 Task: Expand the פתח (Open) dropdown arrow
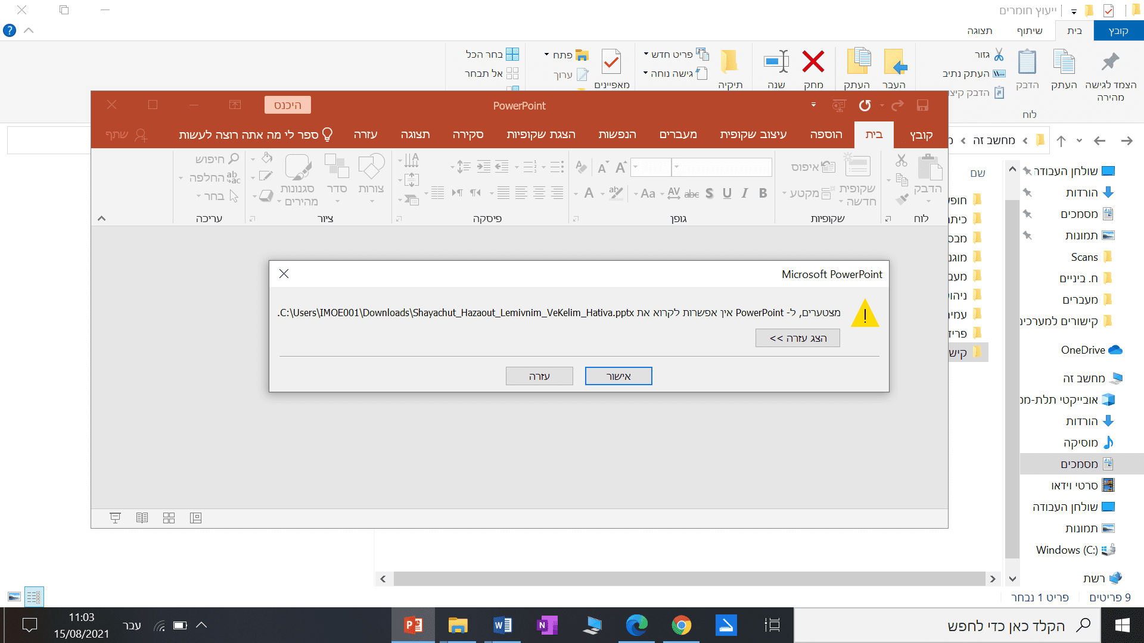[546, 55]
